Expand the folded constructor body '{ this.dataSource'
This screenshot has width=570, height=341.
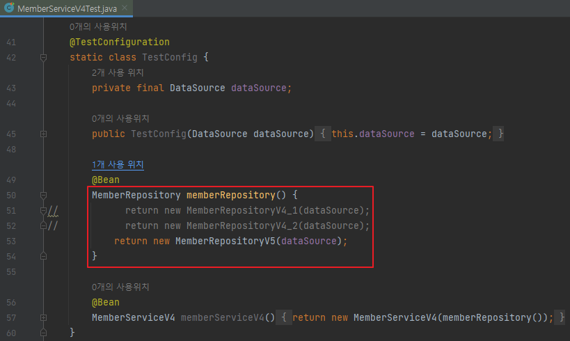tap(323, 134)
